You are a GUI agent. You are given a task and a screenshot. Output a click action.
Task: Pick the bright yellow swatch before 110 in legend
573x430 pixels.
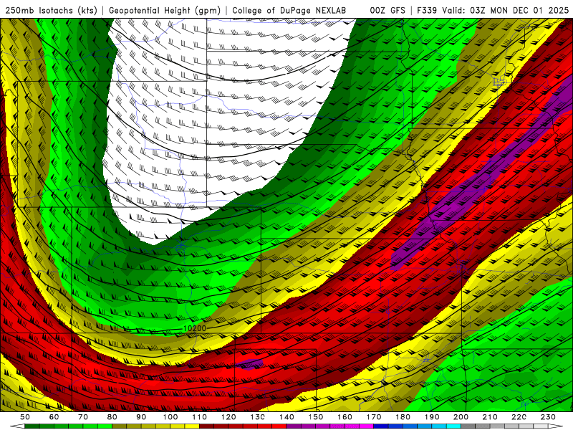coord(192,426)
